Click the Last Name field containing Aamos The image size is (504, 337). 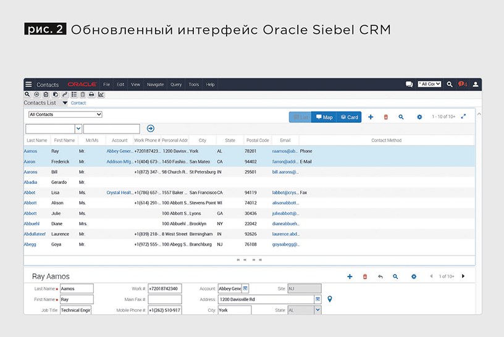(x=77, y=288)
